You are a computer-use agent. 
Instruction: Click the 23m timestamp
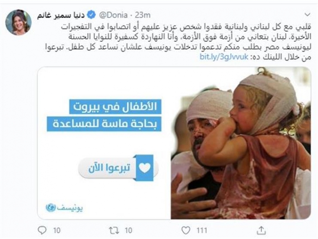[143, 15]
